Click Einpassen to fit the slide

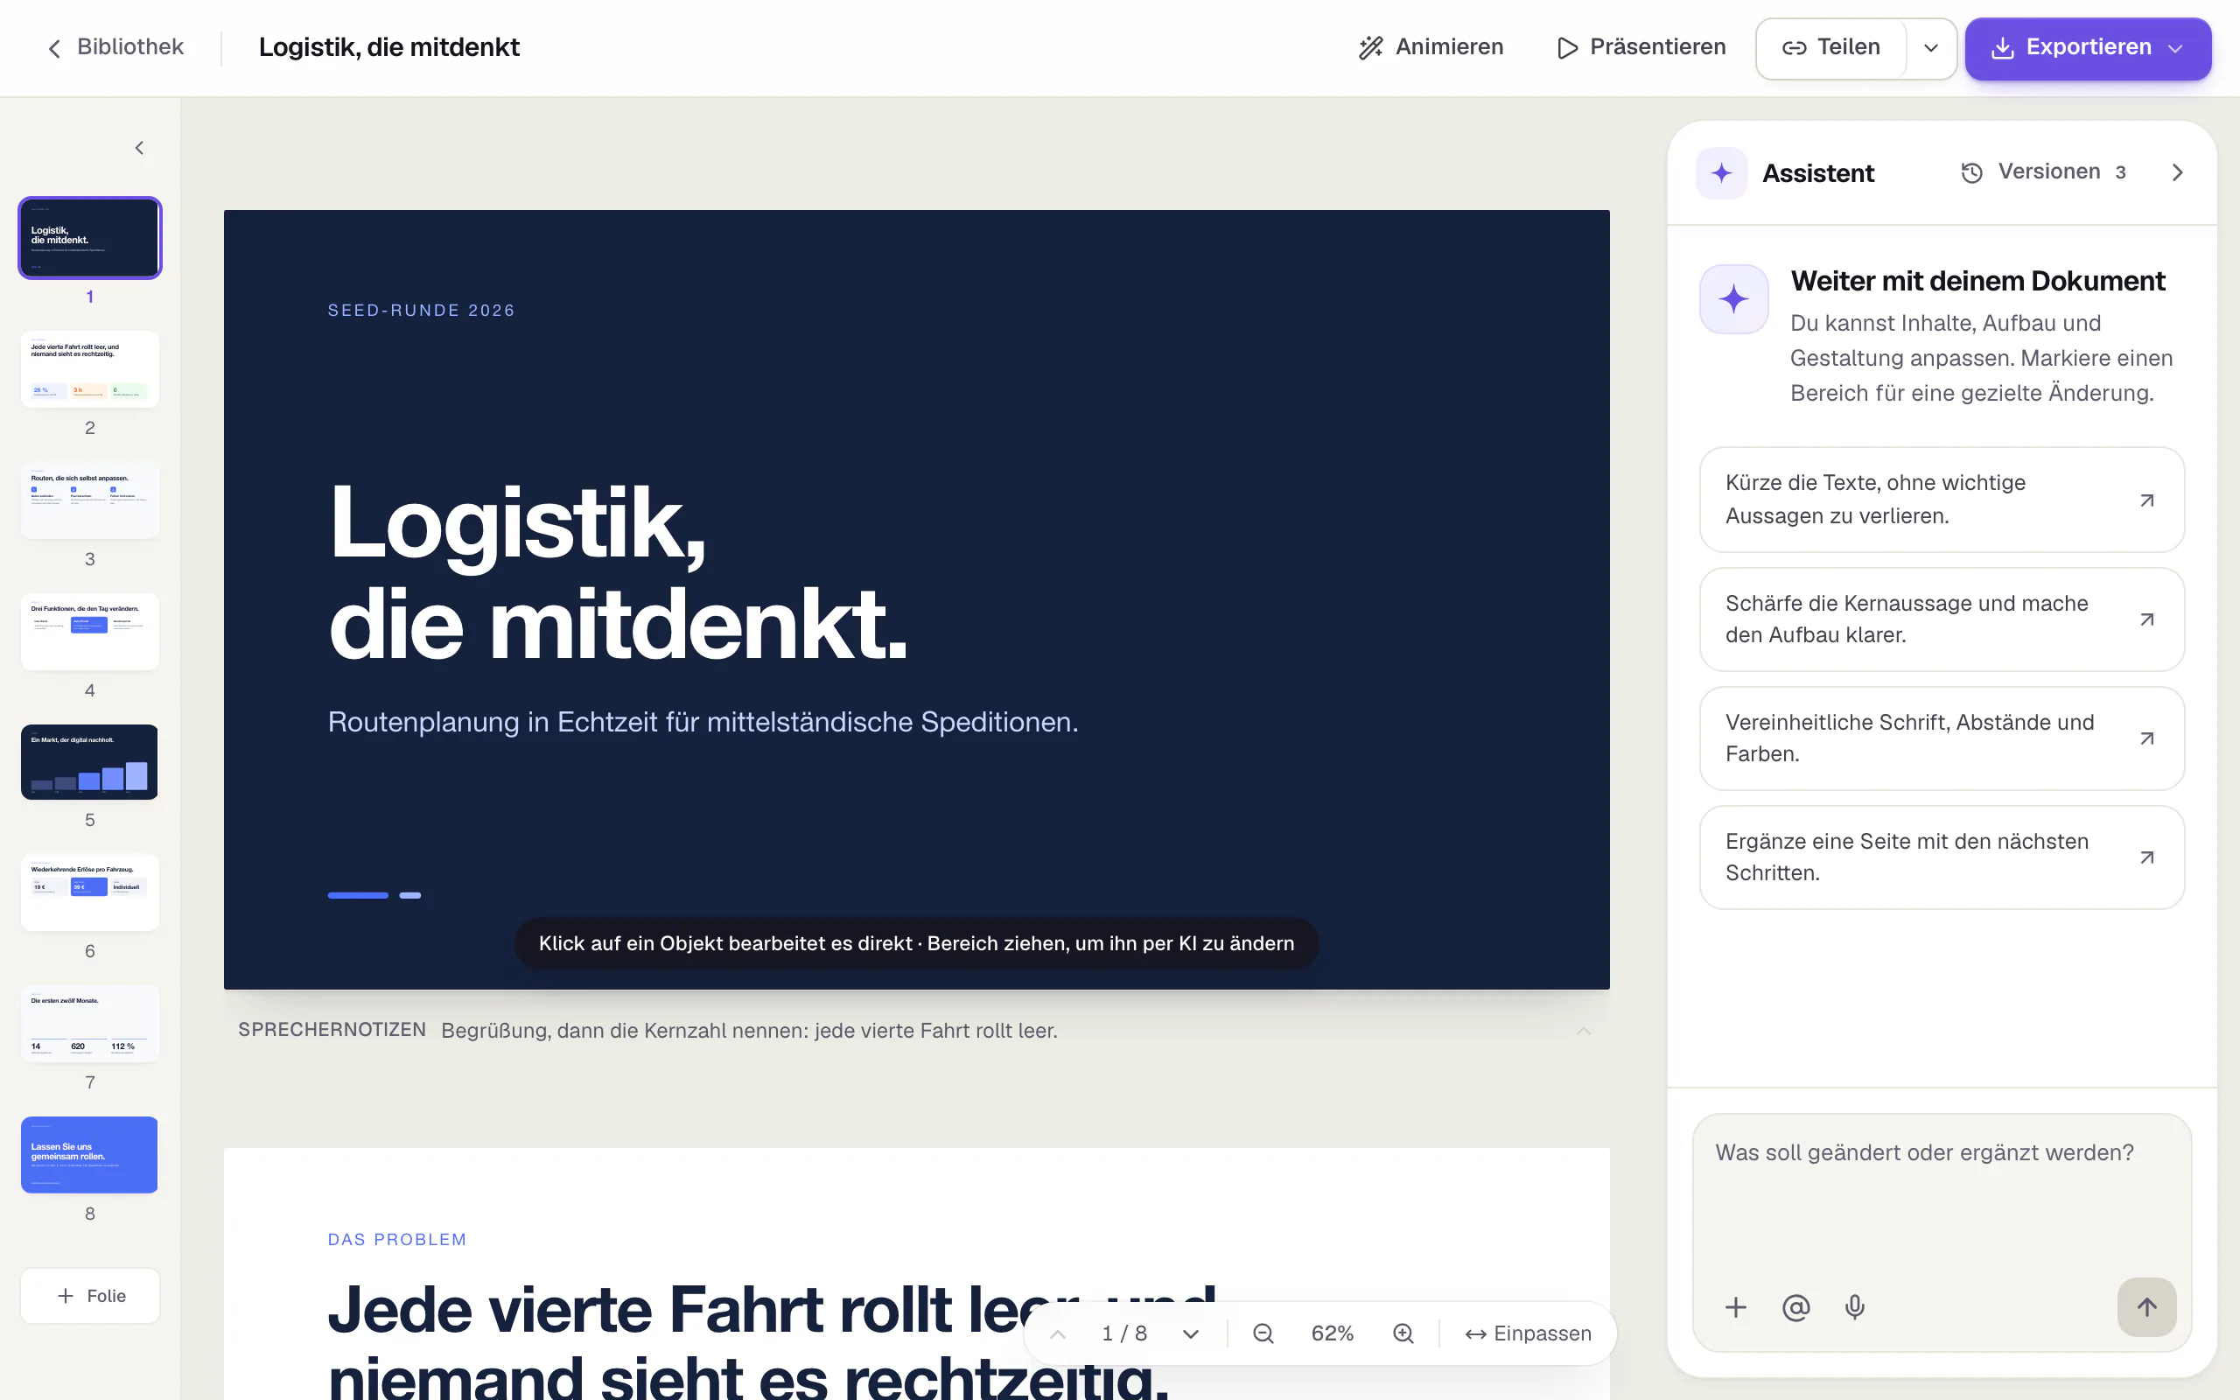[1529, 1333]
